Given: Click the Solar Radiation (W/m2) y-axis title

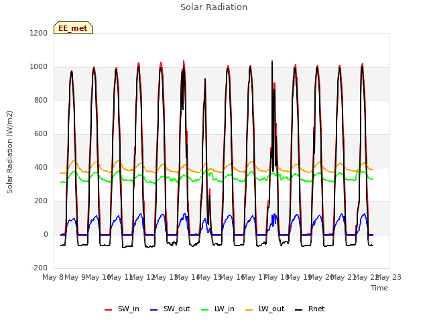Looking at the screenshot, I should pos(9,152).
